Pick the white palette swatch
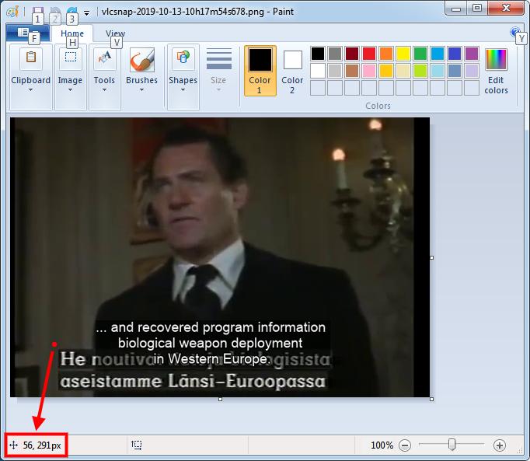The image size is (530, 461). (x=318, y=71)
